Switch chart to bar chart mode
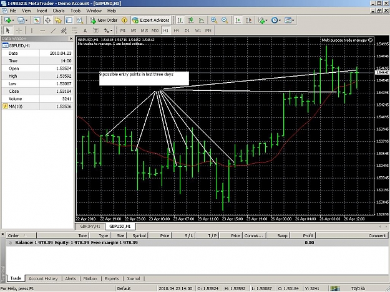Image resolution: width=390 pixels, height=292 pixels. pyautogui.click(x=180, y=21)
